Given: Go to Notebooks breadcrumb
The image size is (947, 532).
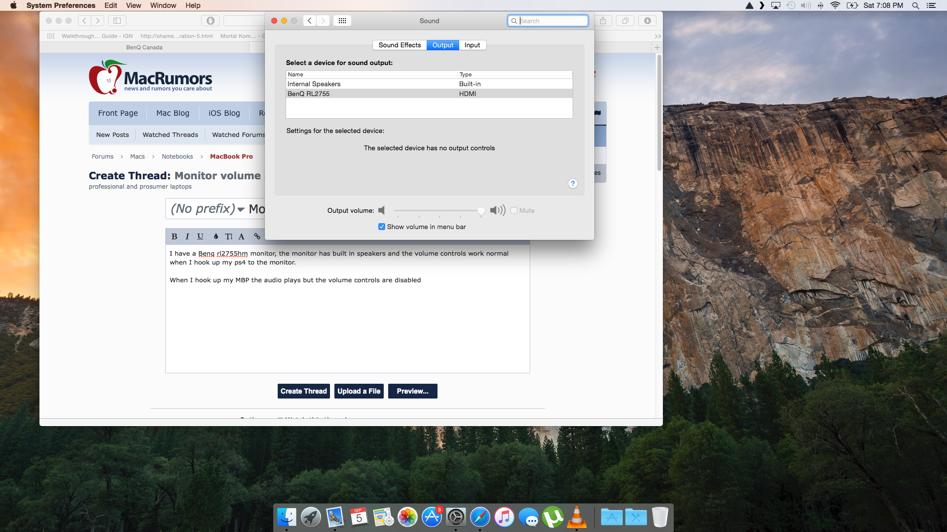Looking at the screenshot, I should 178,157.
